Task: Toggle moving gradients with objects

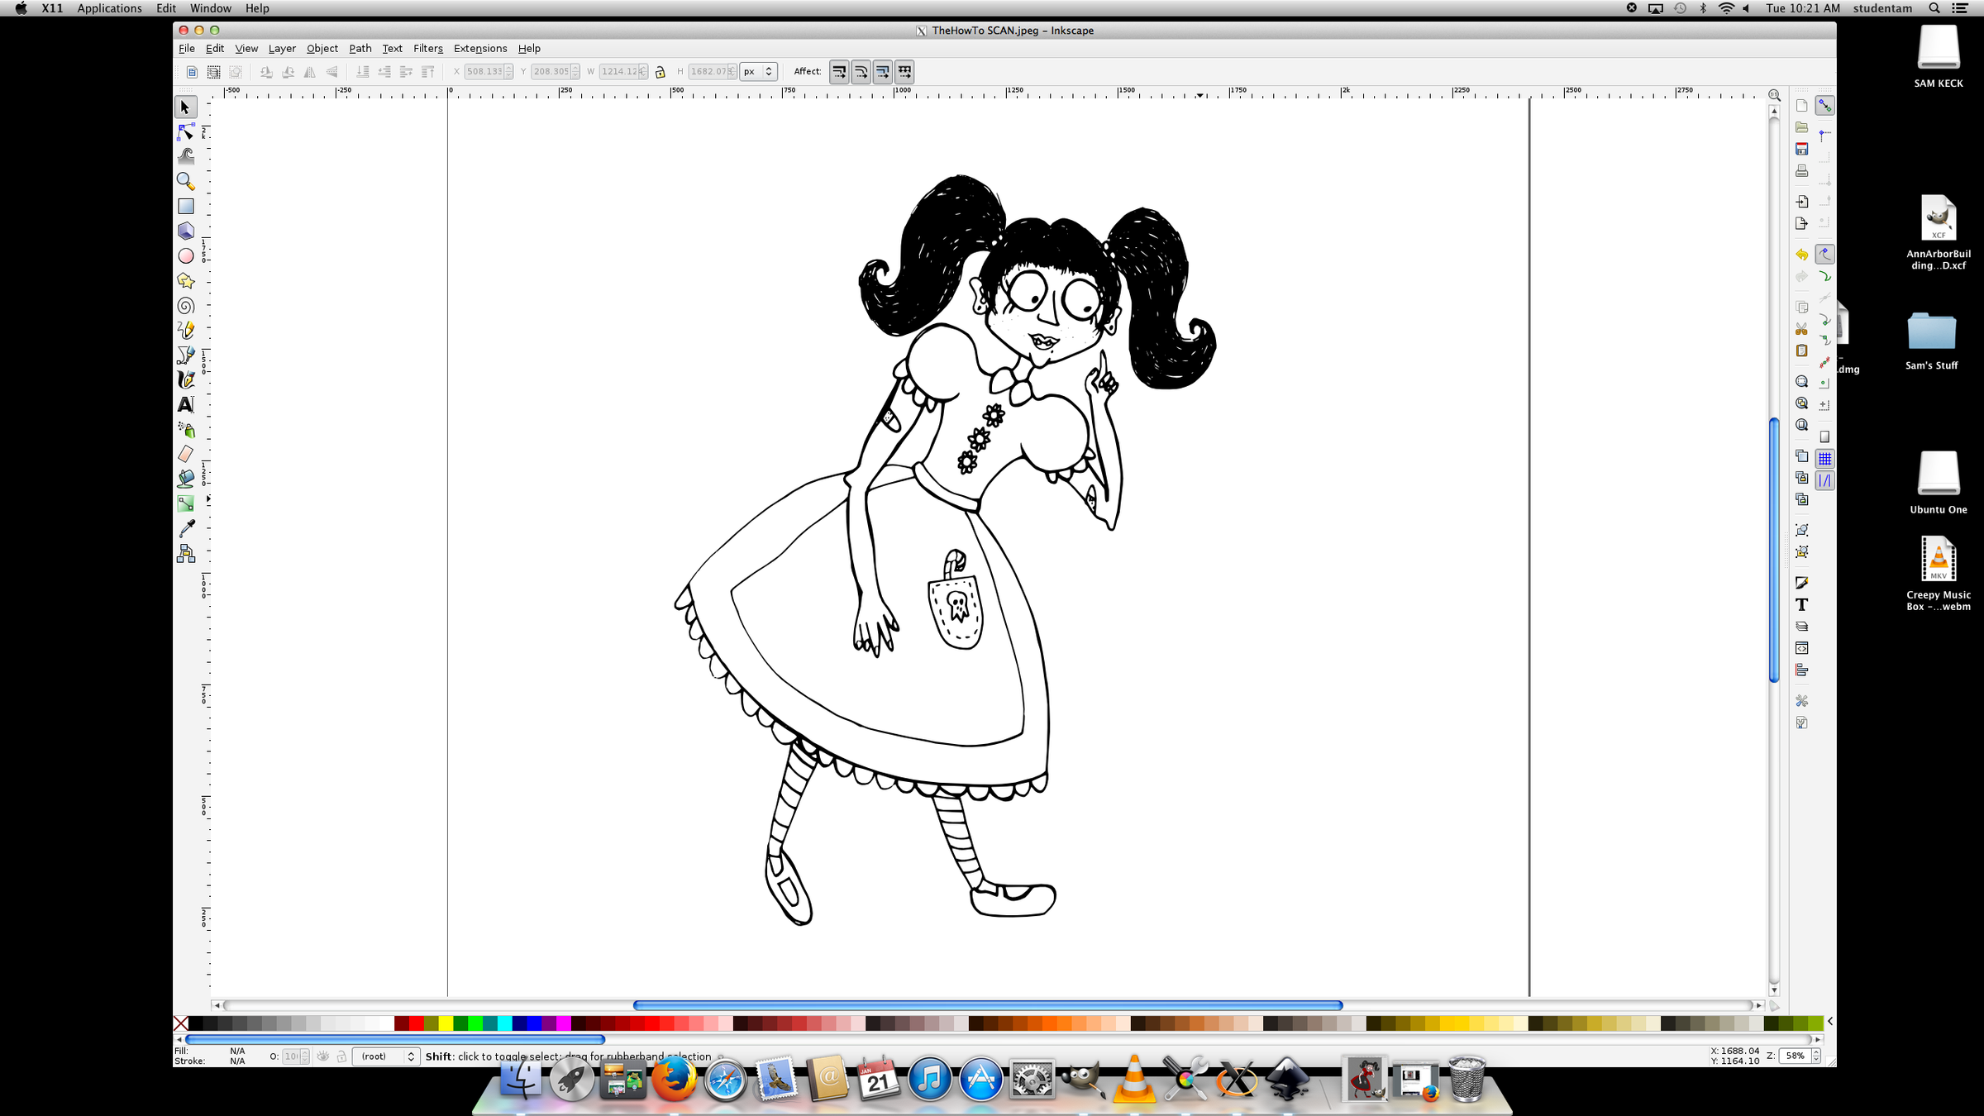Action: coord(882,72)
